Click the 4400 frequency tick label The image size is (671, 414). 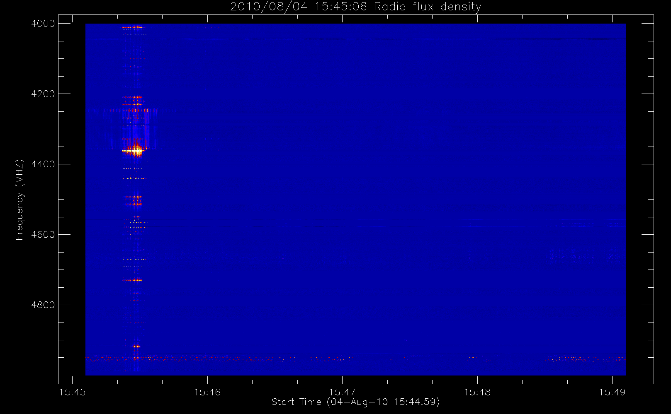tap(43, 164)
